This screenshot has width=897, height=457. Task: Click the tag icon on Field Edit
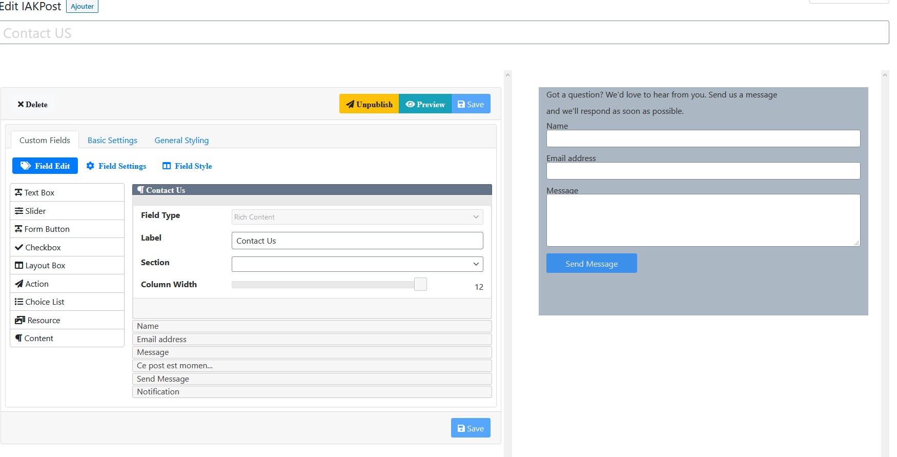pos(26,166)
